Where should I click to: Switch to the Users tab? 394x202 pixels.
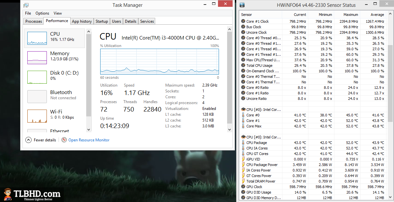(x=116, y=21)
